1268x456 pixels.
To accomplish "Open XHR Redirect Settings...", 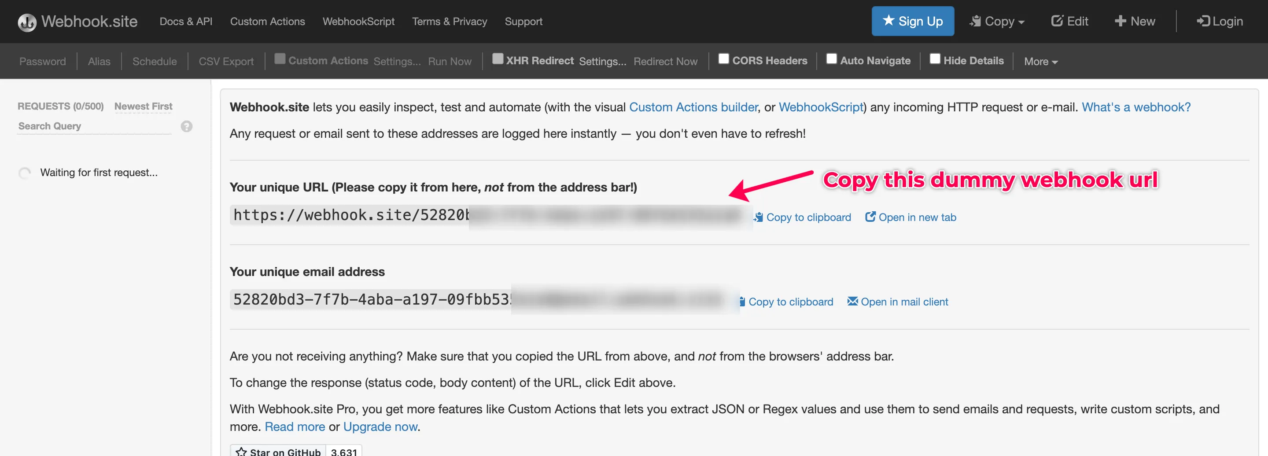I will pos(602,61).
